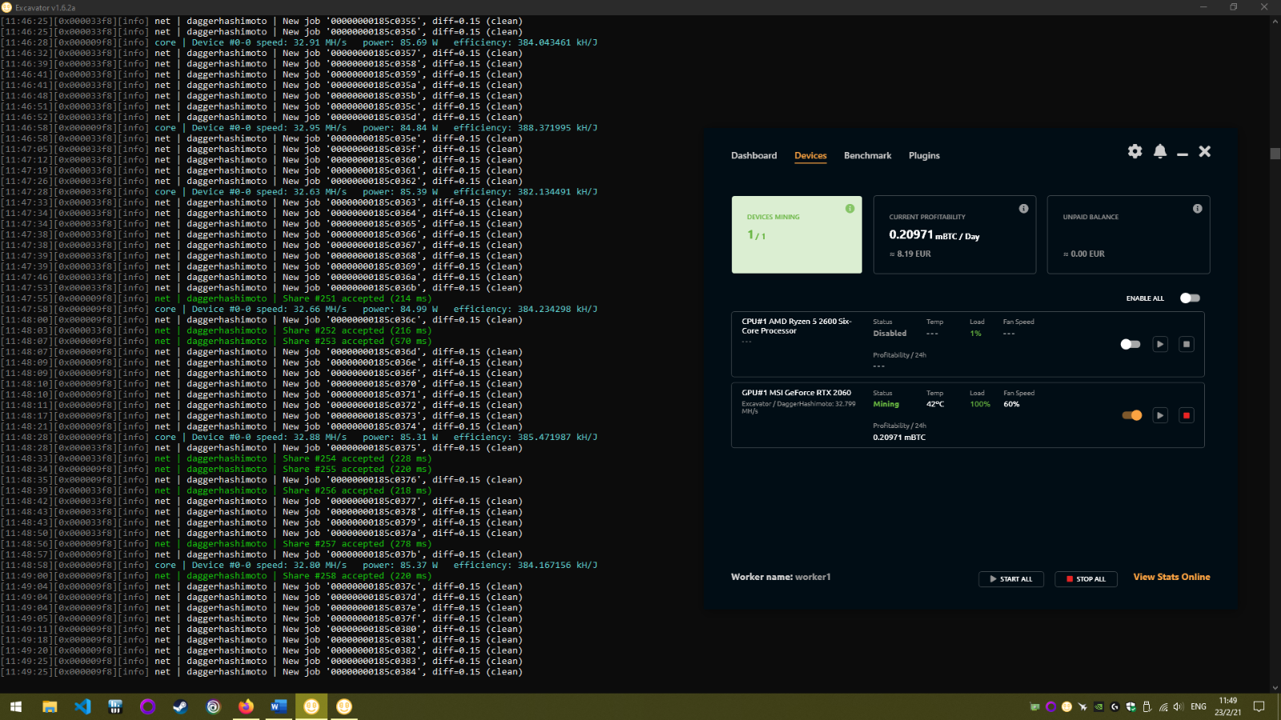
Task: Go to the Plugins tab
Action: (x=924, y=155)
